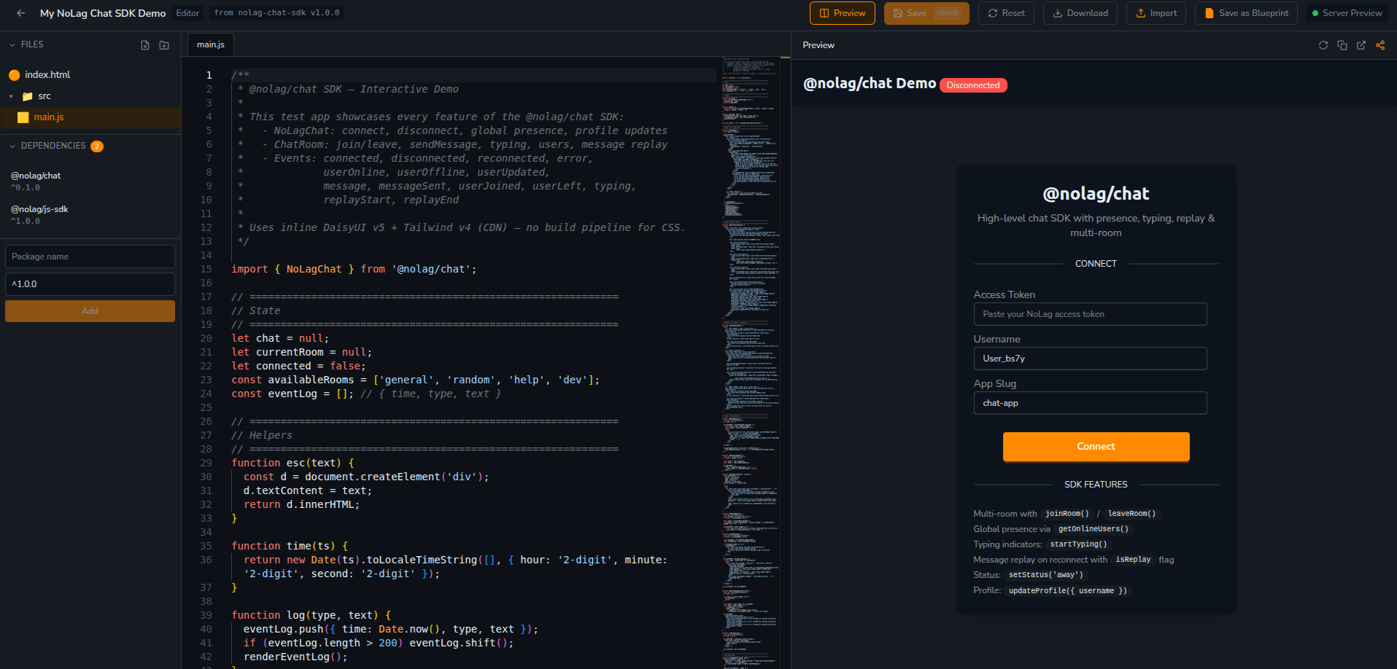Click line number 15 in gutter
Screen dimensions: 1397x669
(206, 269)
